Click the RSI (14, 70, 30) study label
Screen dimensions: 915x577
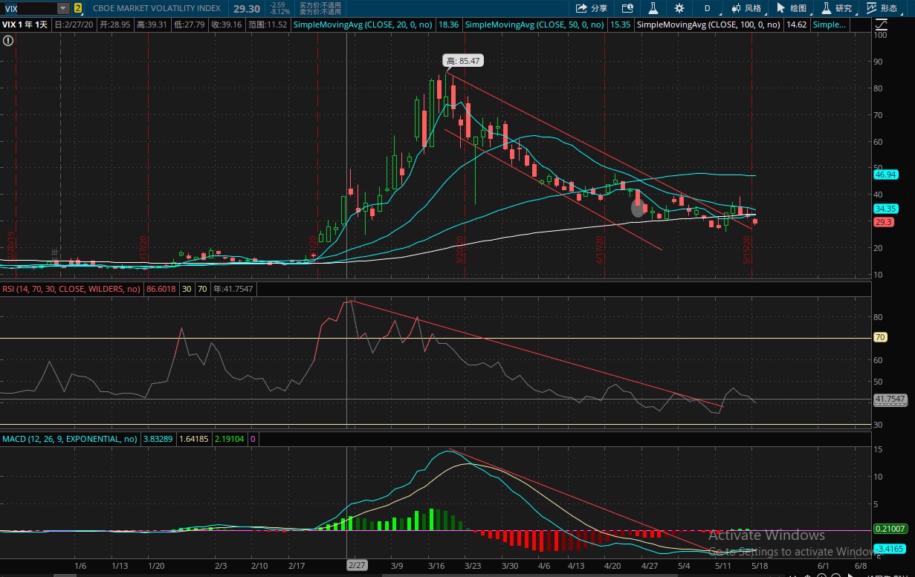coord(71,289)
